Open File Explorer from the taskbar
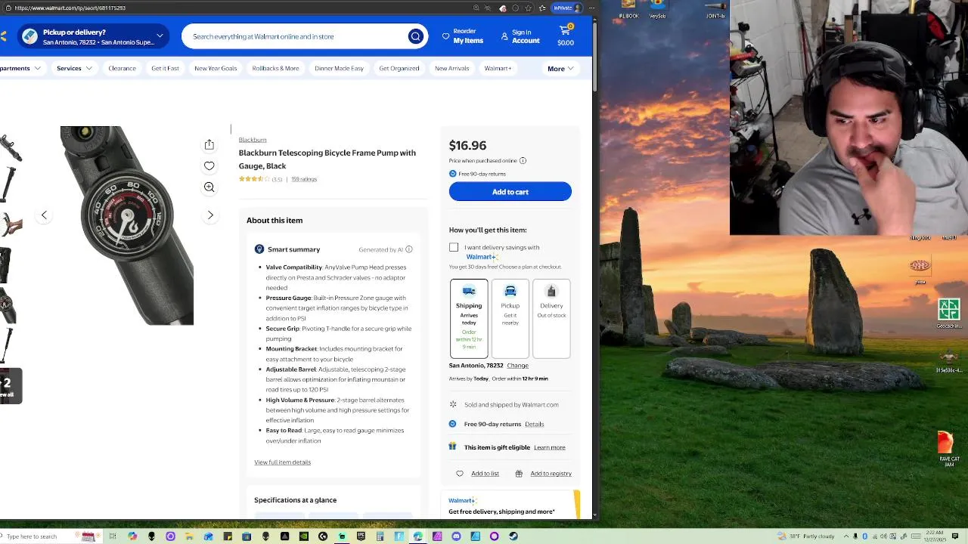The height and width of the screenshot is (544, 968). 189,536
